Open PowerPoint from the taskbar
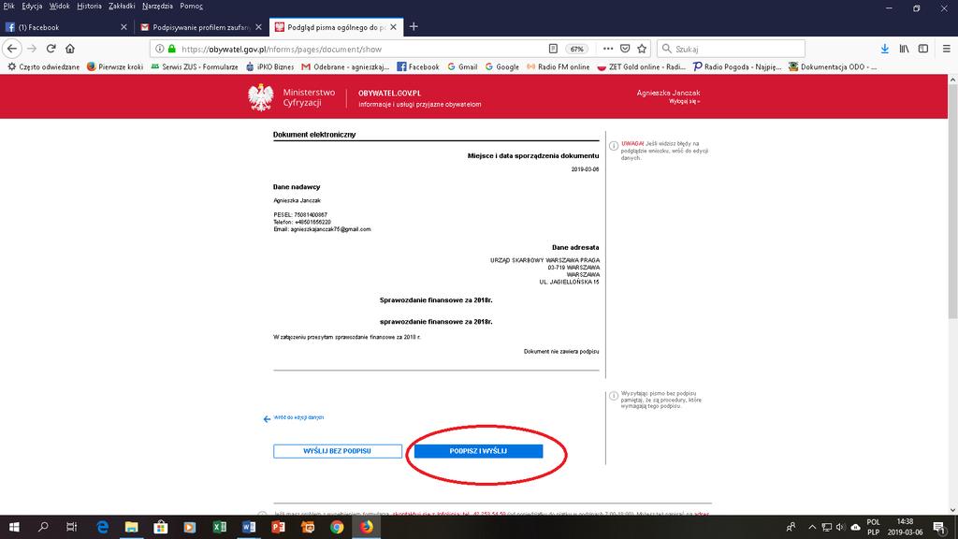 [x=278, y=527]
